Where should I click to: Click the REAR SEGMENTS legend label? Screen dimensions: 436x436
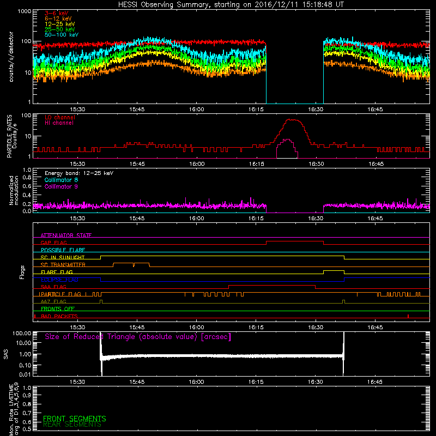coord(72,425)
